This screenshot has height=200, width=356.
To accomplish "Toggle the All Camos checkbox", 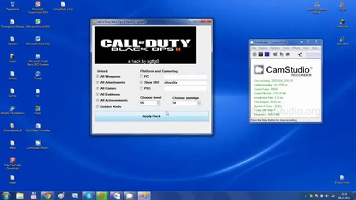I will point(98,88).
